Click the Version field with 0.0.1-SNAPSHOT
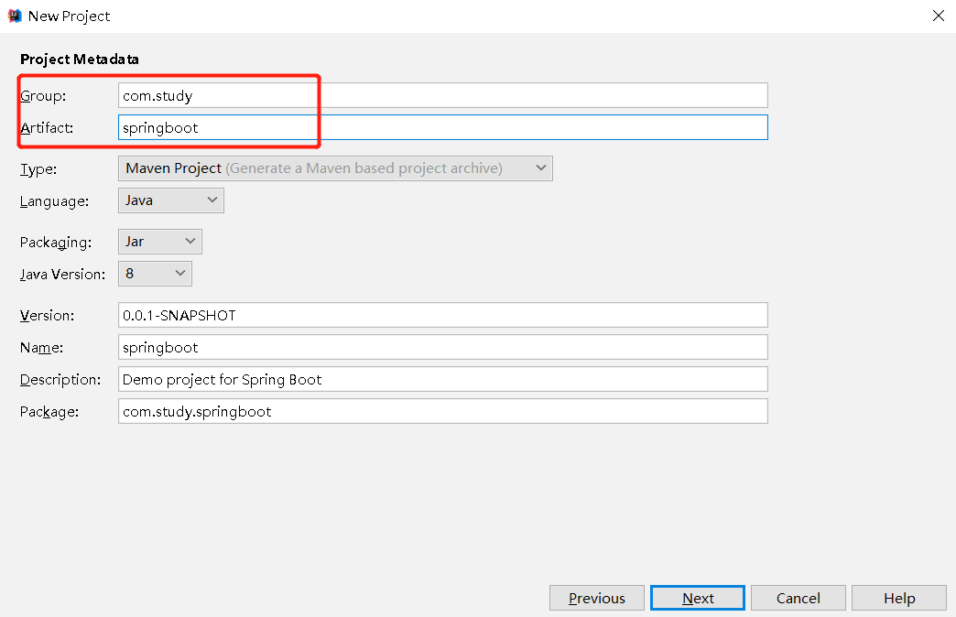 442,315
